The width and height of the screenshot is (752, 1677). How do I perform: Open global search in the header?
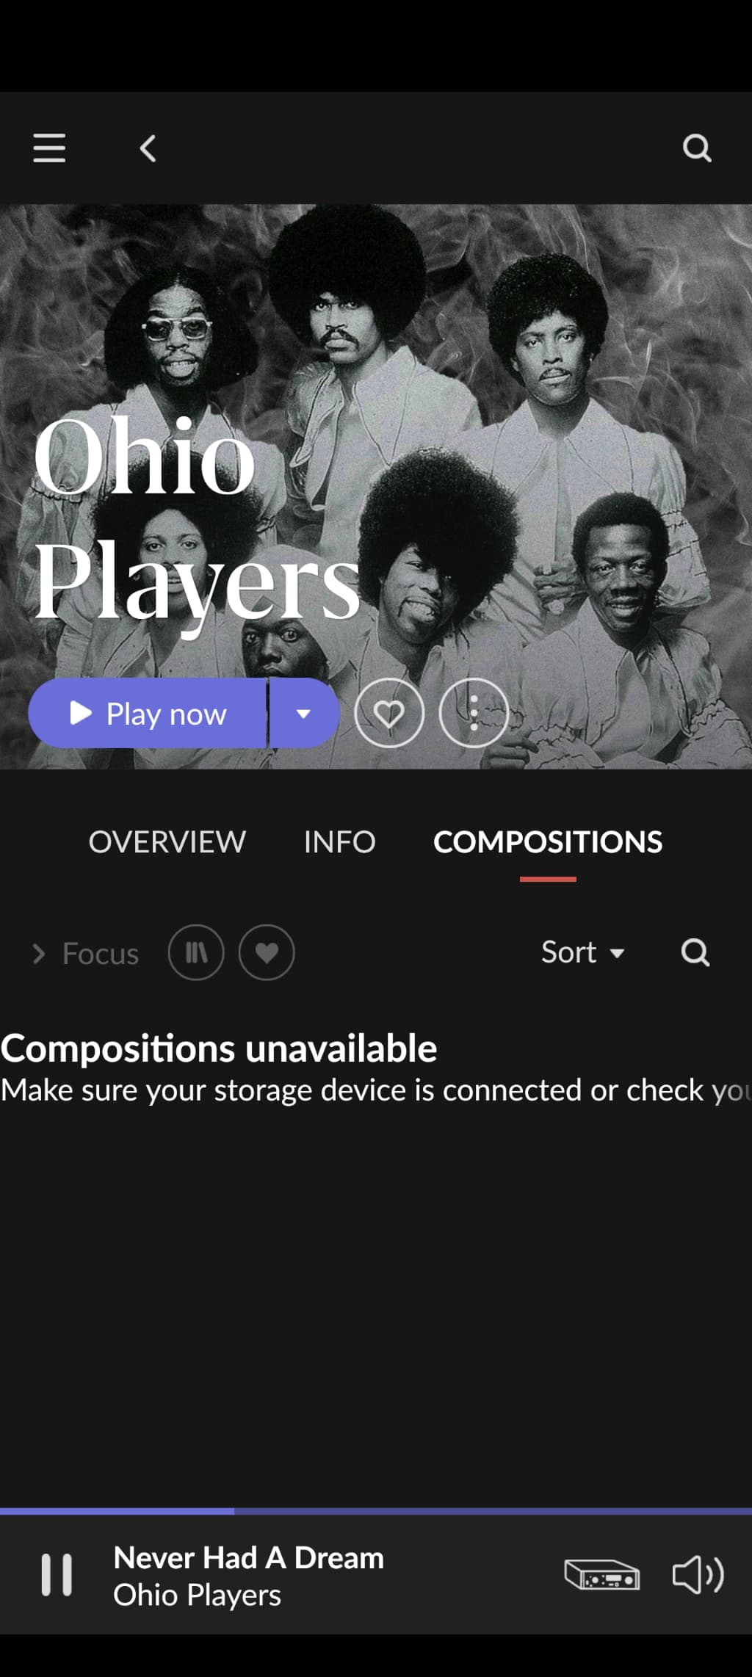(697, 148)
